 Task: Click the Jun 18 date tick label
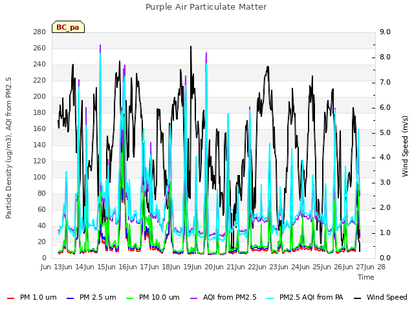[160, 267]
